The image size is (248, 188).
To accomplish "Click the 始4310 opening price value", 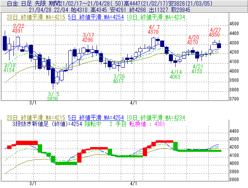I will (79, 10).
